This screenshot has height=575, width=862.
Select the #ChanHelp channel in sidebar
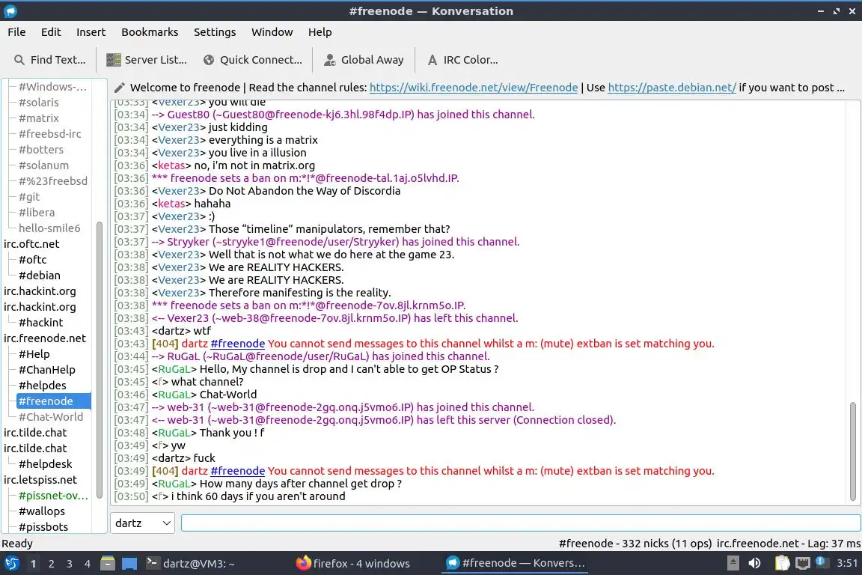[46, 370]
